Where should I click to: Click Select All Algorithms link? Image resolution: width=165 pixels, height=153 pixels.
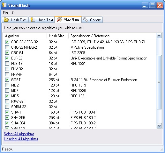pyautogui.click(x=19, y=134)
